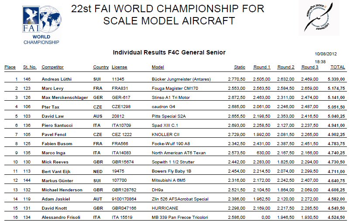
Task: Click the Round 1 column header
Action: (262, 67)
